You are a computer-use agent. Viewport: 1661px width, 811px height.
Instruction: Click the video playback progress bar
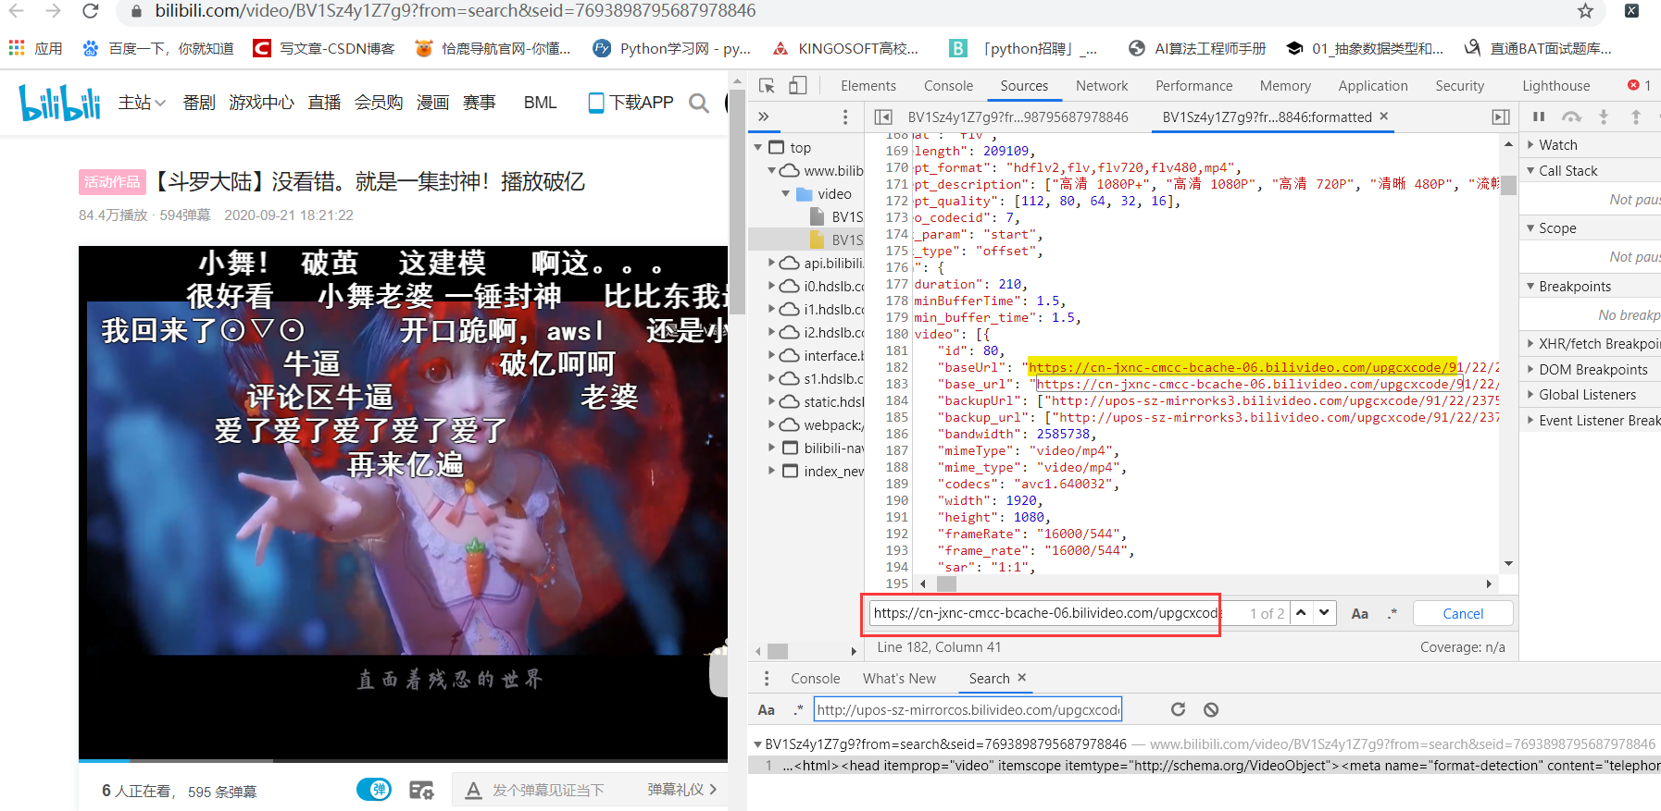[x=403, y=760]
